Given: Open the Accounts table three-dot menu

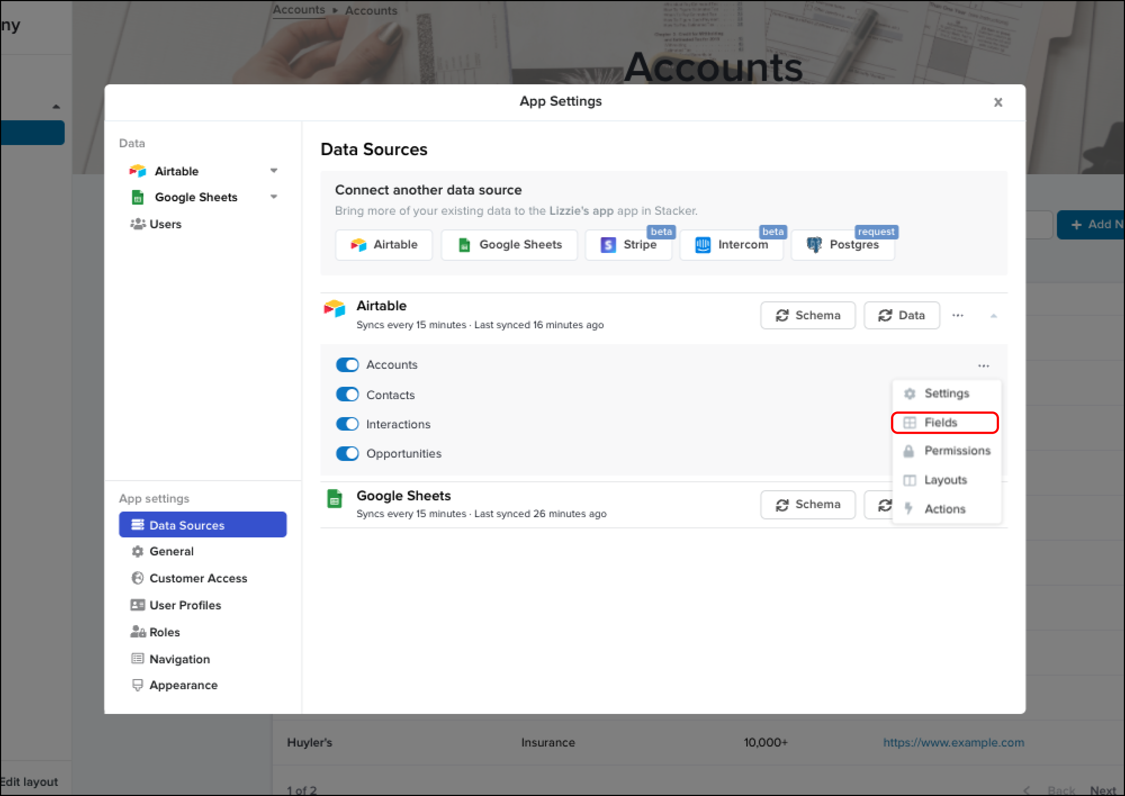Looking at the screenshot, I should point(983,366).
